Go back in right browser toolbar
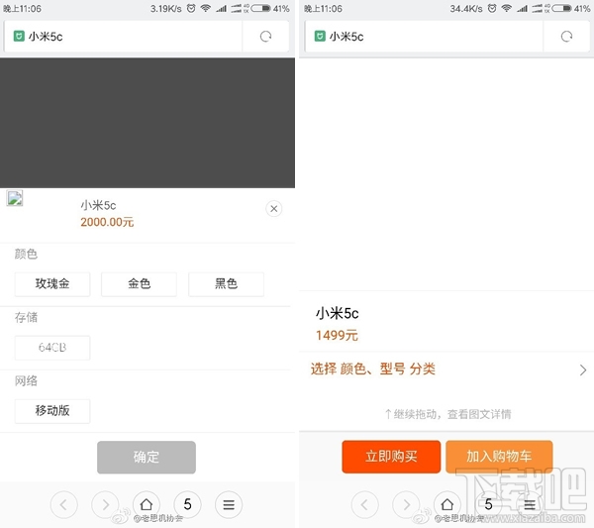Viewport: 594px width, 528px height. click(x=364, y=504)
